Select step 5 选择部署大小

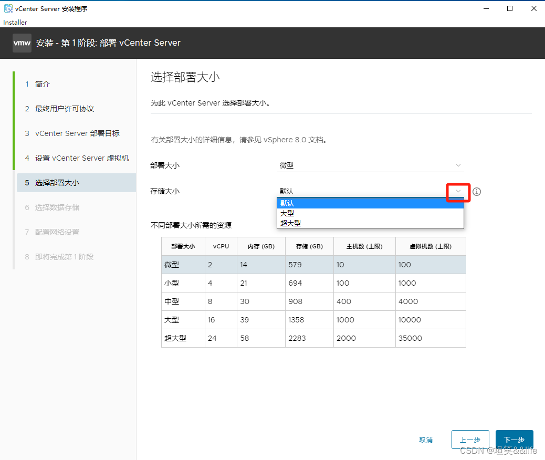click(76, 183)
